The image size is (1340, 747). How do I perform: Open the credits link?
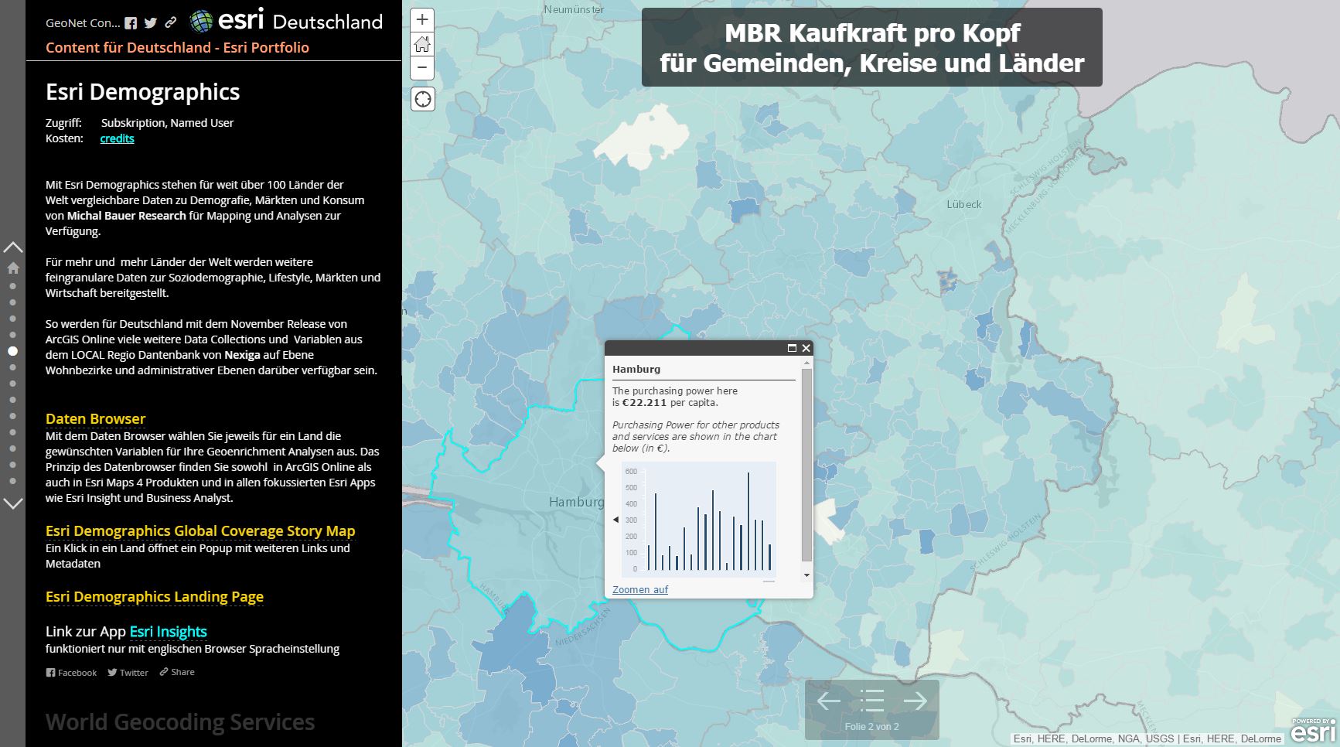pos(117,138)
